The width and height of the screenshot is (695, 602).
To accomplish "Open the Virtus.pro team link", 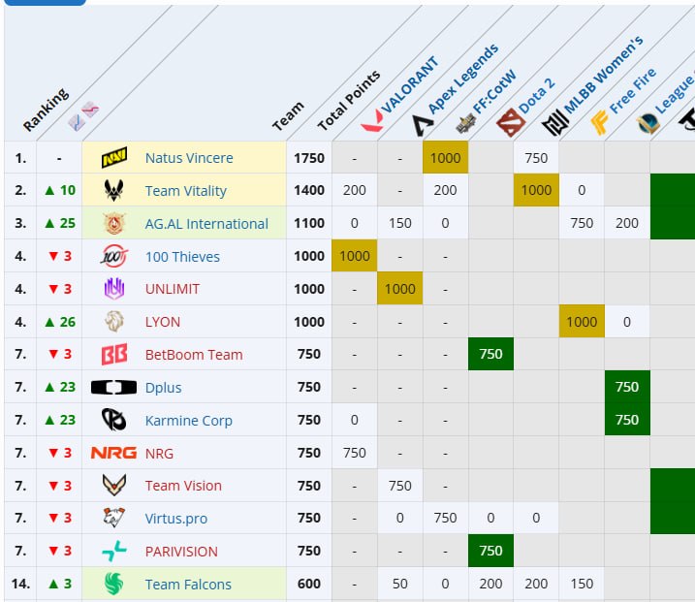I will [176, 519].
